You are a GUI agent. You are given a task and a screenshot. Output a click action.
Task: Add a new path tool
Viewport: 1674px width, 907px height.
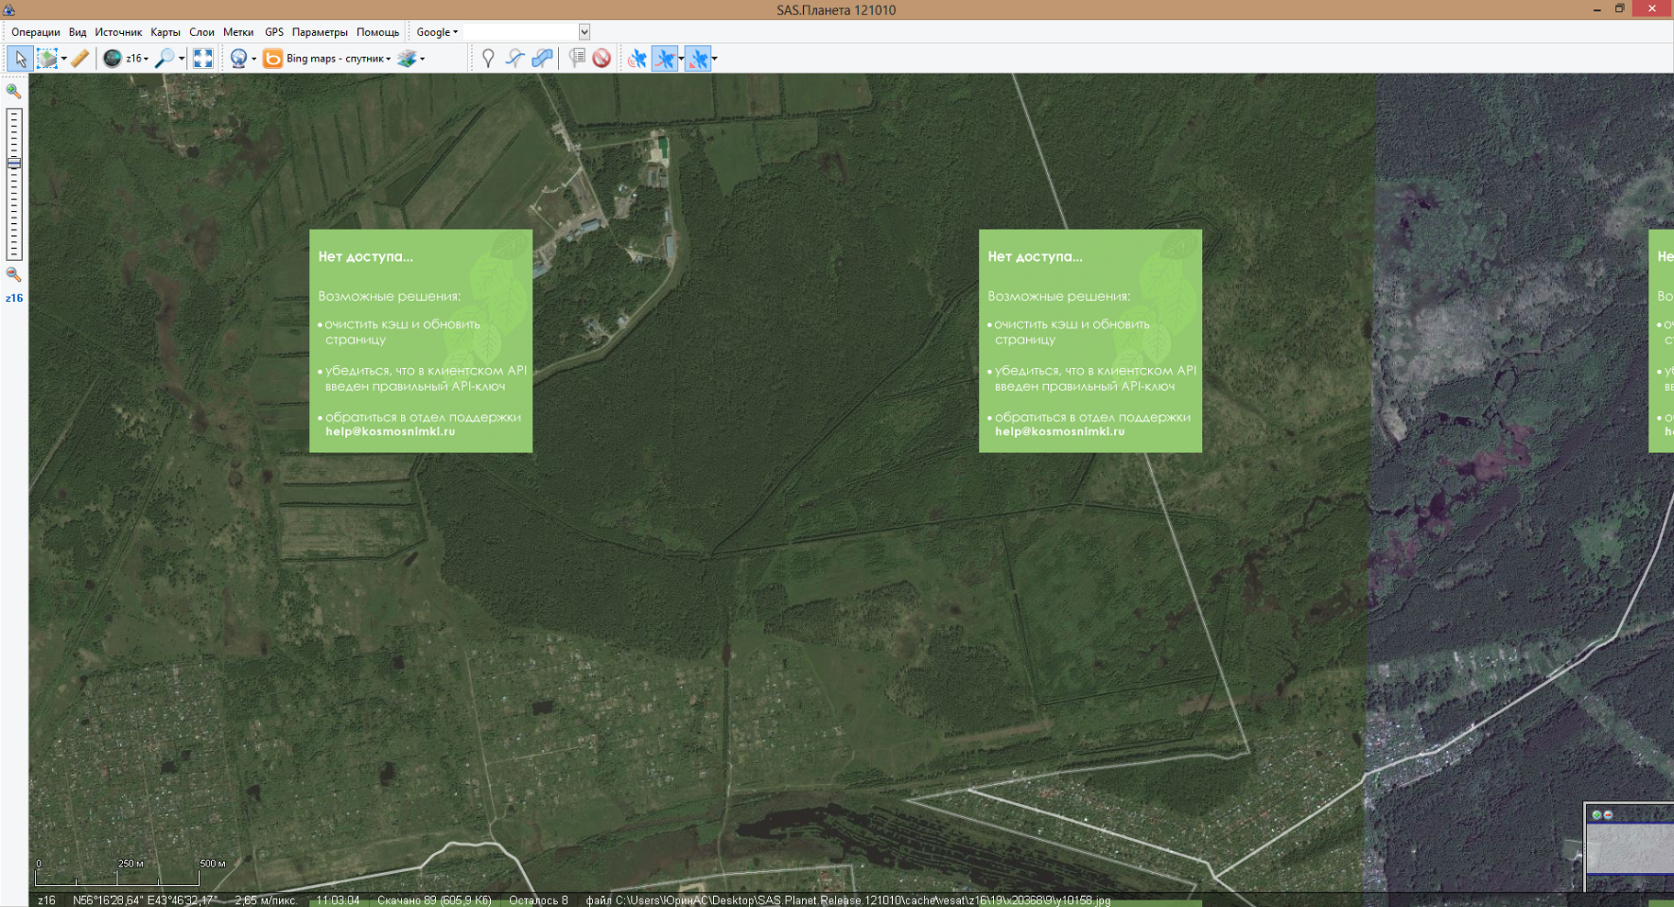coord(515,59)
